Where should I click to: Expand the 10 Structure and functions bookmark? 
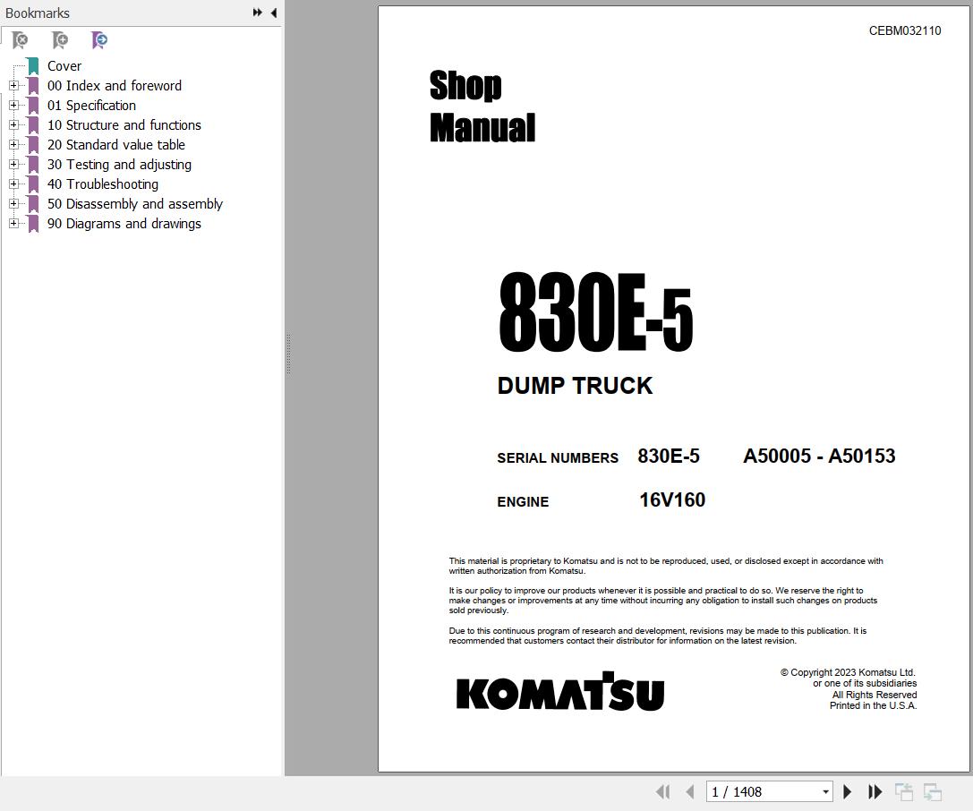(x=13, y=124)
